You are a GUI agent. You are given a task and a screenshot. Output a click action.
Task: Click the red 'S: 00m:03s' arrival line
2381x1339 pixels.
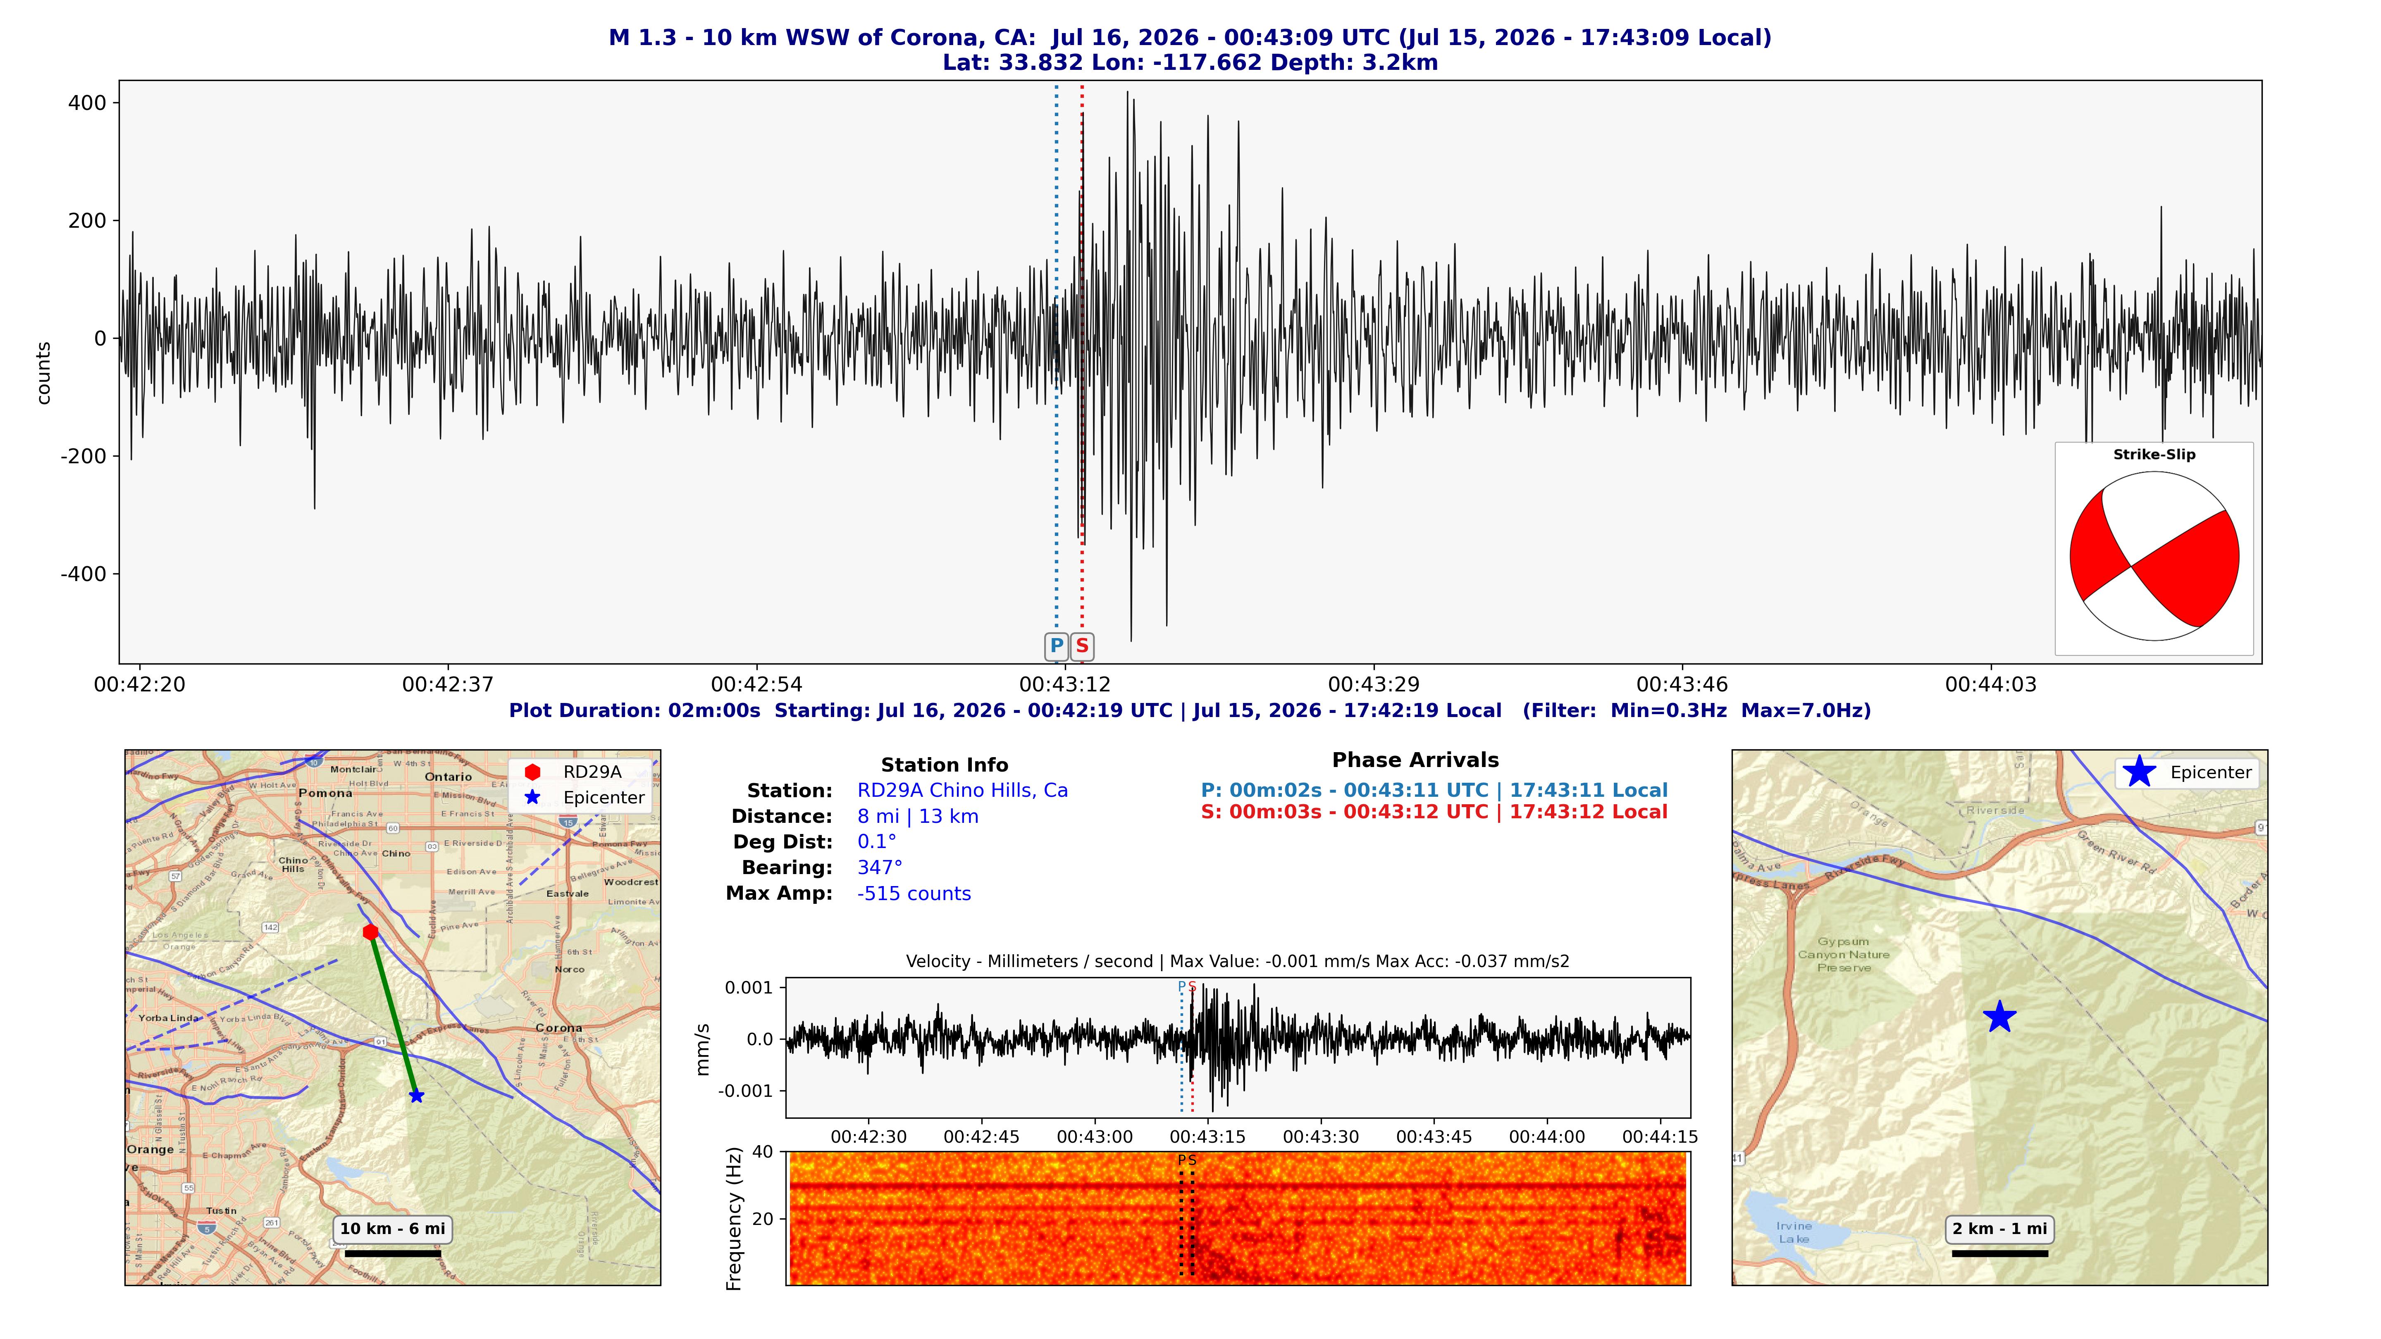[1434, 812]
